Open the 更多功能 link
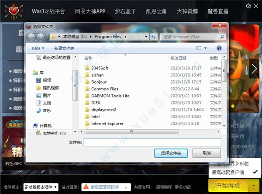This screenshot has height=194, width=262. click(183, 187)
